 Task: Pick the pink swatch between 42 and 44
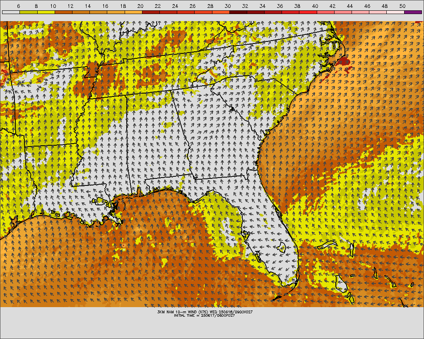tap(343, 12)
